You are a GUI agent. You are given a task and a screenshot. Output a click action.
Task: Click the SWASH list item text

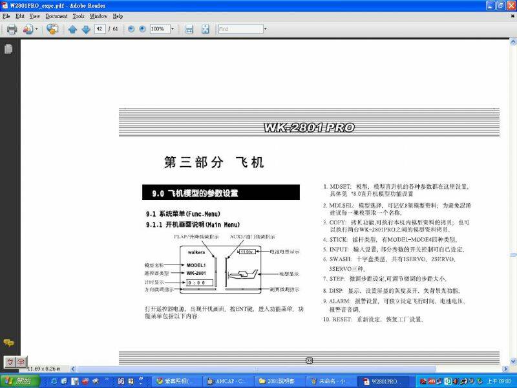[x=390, y=264]
